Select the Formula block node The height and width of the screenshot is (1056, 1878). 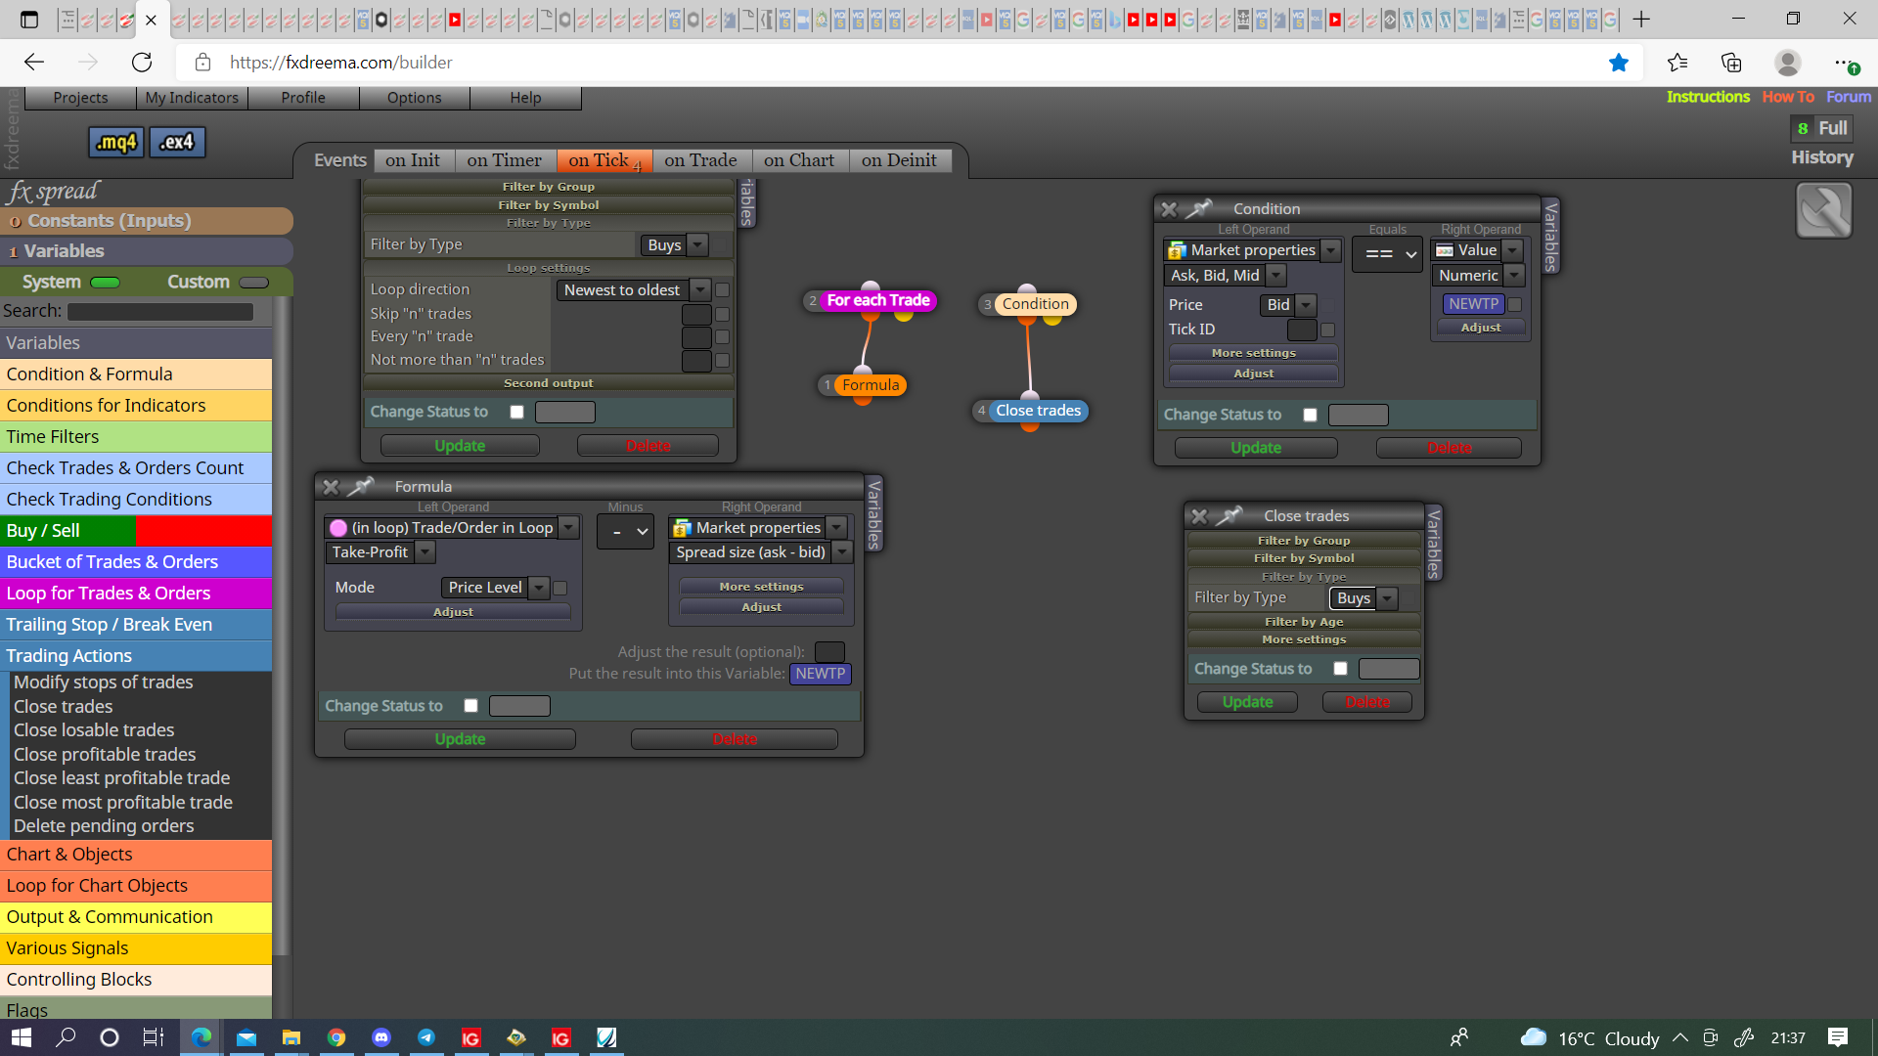[870, 385]
